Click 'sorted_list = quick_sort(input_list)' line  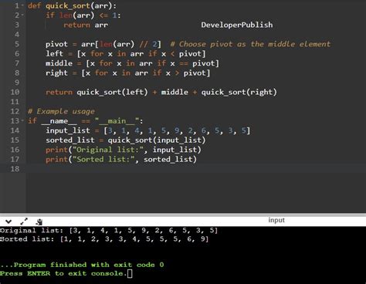point(126,140)
